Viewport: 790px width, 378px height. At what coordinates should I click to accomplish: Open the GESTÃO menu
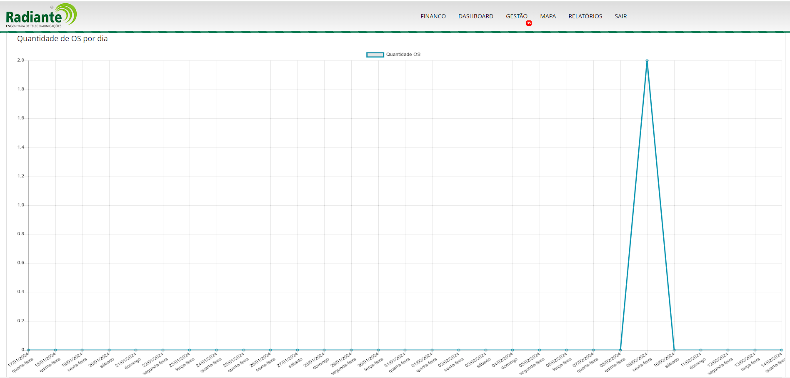click(x=516, y=16)
